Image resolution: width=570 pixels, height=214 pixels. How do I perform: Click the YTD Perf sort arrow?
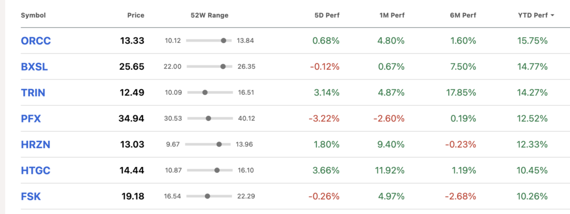pyautogui.click(x=553, y=16)
